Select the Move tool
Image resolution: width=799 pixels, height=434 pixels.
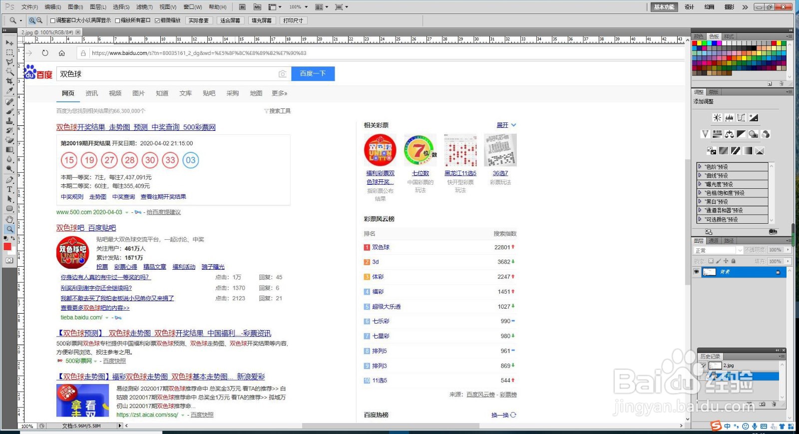click(9, 42)
